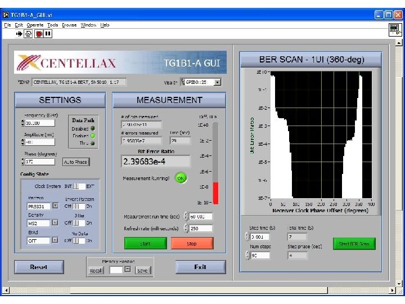The width and height of the screenshot is (405, 304).
Task: Click the Frequency (GHz) input field
Action: pos(40,123)
